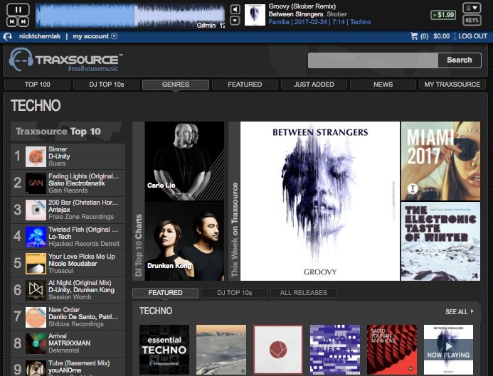Click the Techno genre link in player

coord(360,22)
